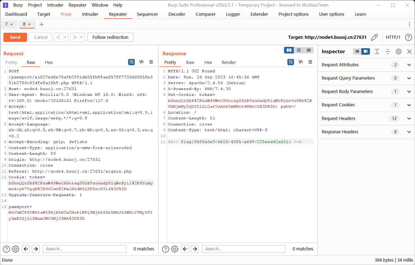Viewport: 415px width, 265px height.
Task: Click the Cancel button
Action: (x=41, y=37)
